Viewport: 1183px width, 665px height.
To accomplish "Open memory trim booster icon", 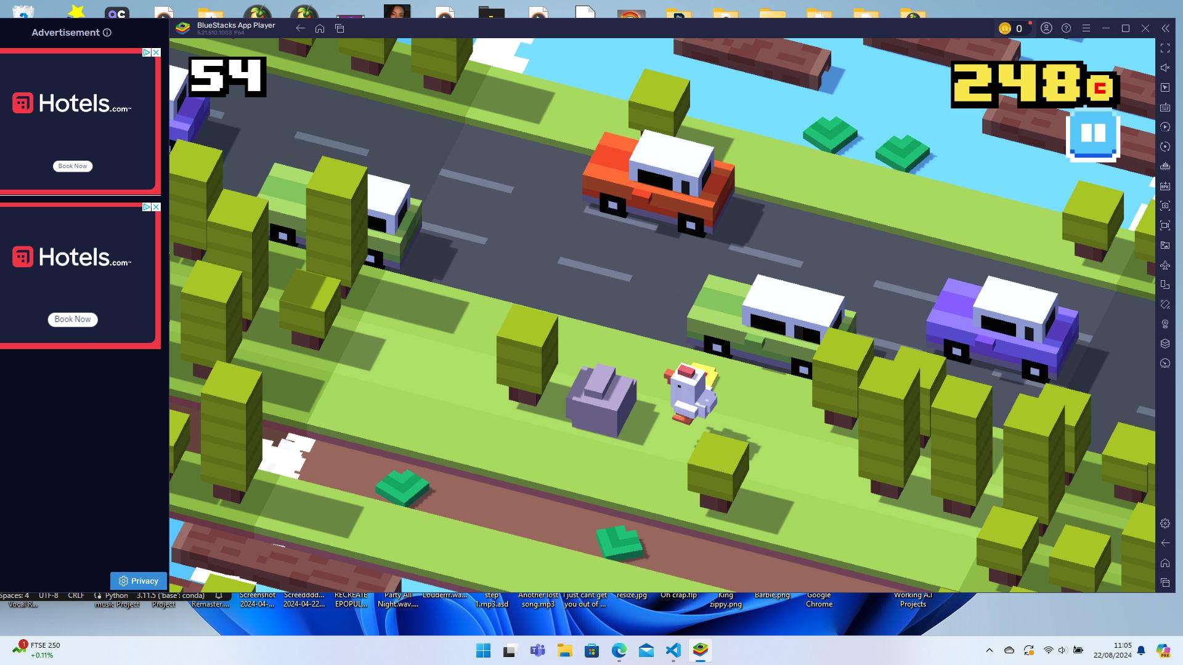I will (x=1165, y=166).
